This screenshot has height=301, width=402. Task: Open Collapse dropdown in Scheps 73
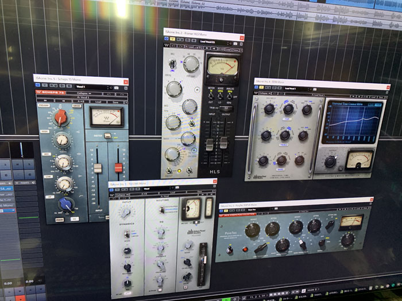[x=83, y=93]
